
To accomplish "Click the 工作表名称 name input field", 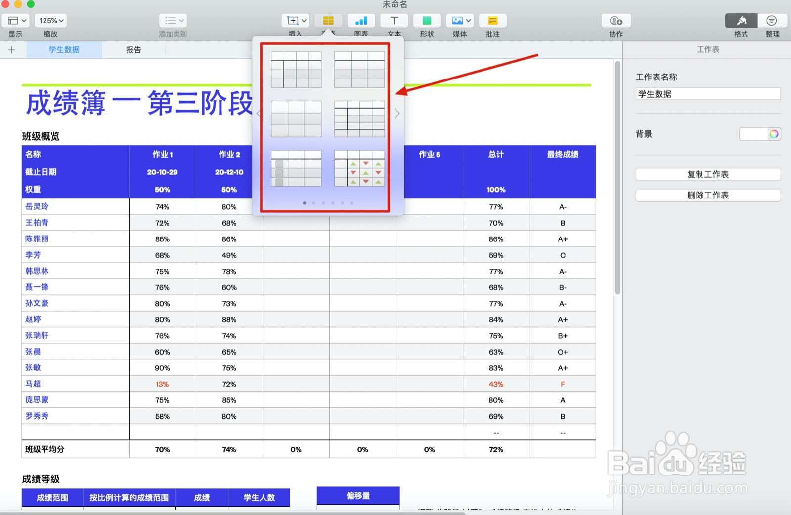I will tap(707, 93).
